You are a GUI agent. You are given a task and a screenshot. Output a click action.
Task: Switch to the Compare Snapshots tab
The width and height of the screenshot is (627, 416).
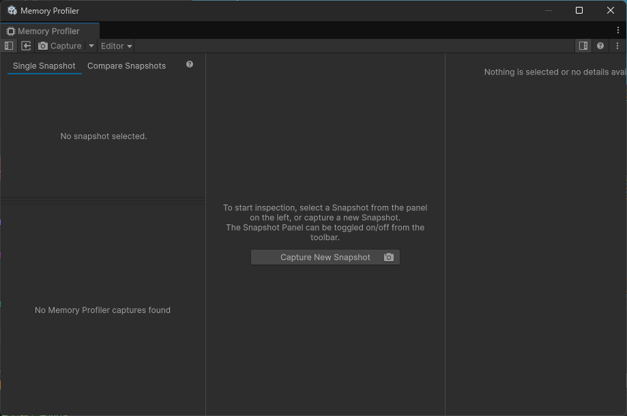coord(126,65)
